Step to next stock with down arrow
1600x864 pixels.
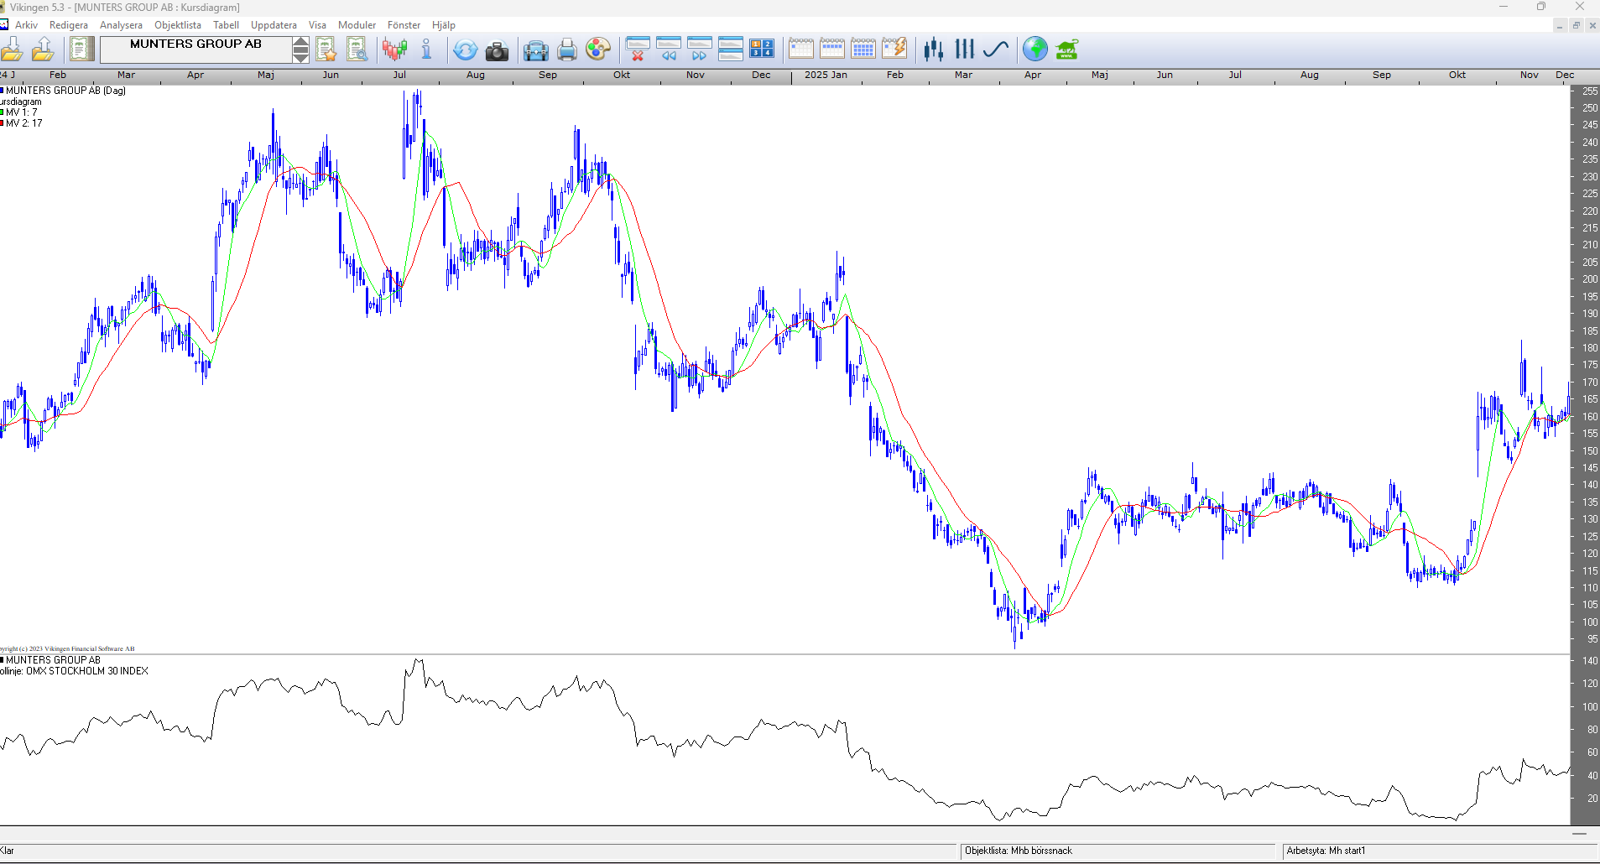pos(300,56)
